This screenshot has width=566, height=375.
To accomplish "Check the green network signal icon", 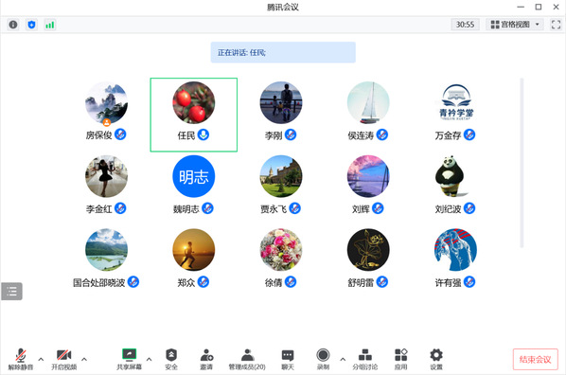I will (x=50, y=25).
